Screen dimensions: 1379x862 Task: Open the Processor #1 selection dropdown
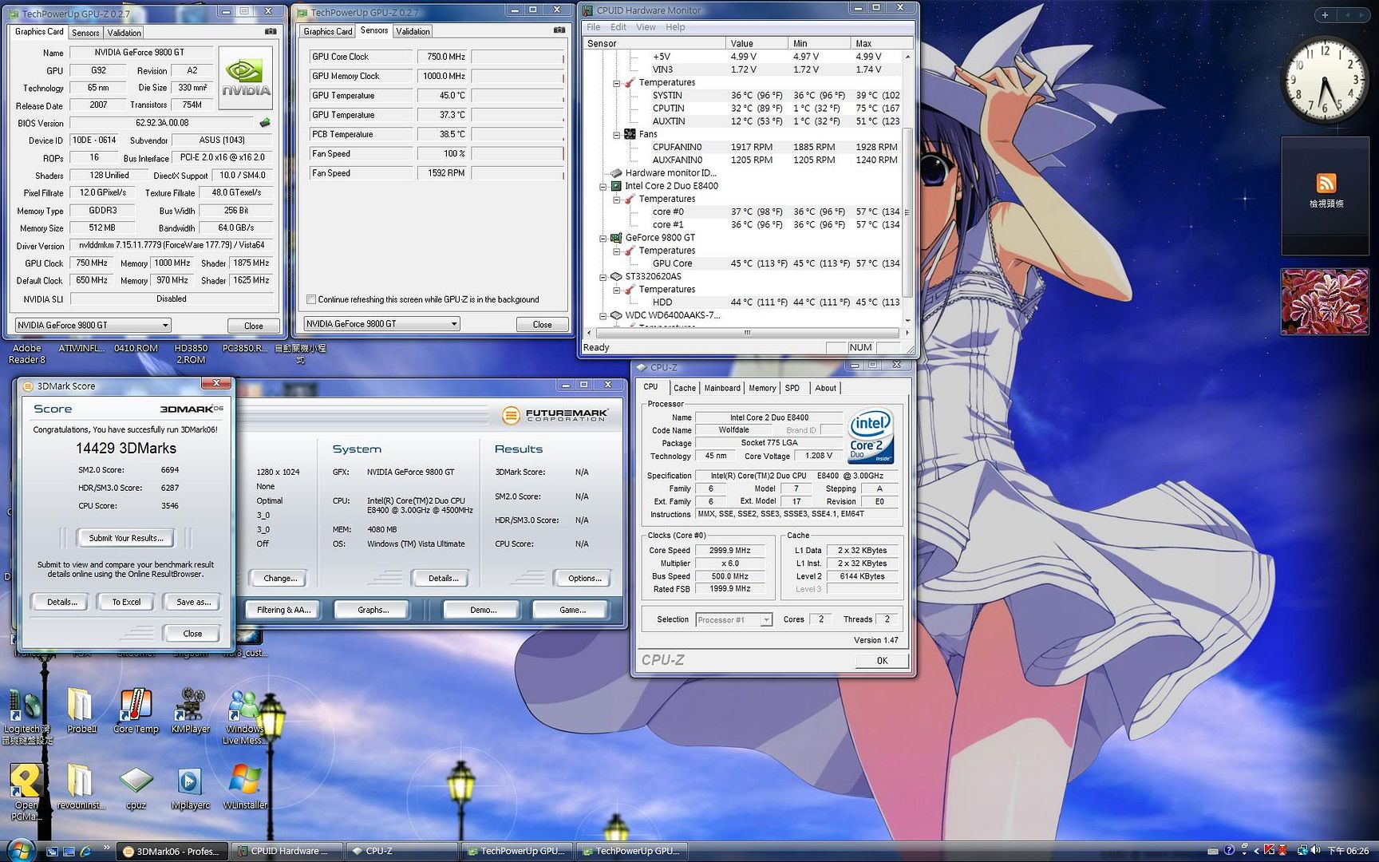pos(733,619)
